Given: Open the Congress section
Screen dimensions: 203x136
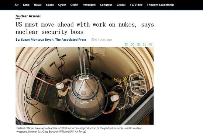Looking at the screenshot, I should pos(106,5).
